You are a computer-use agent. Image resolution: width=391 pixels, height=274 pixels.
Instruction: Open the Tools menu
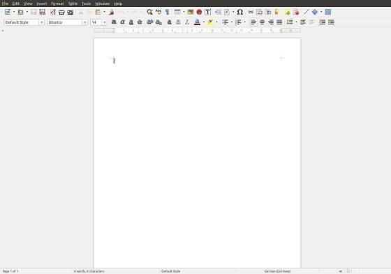[86, 3]
